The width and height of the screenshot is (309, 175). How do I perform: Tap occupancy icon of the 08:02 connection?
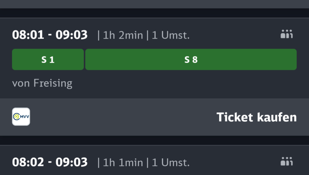click(287, 162)
